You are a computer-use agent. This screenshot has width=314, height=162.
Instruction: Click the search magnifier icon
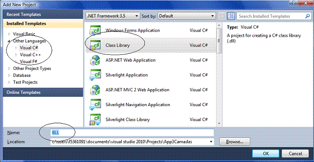coord(308,16)
